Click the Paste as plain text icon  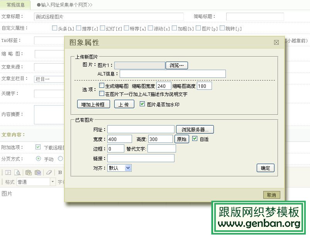28,173
